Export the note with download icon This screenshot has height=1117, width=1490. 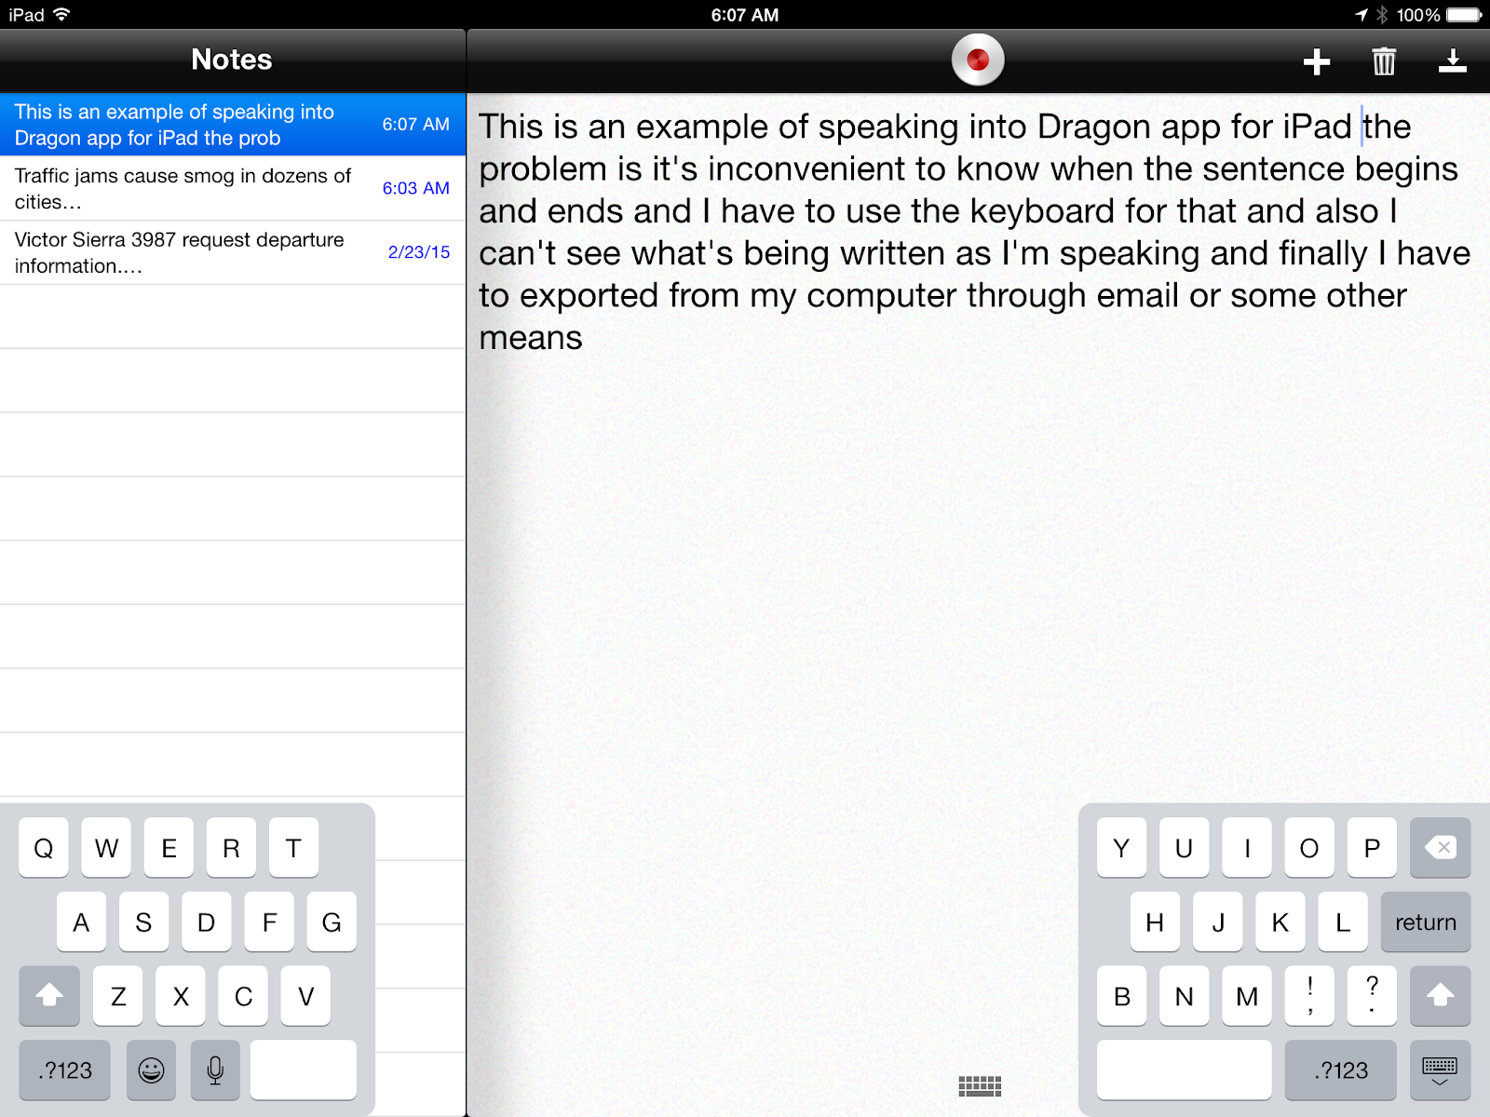click(x=1453, y=61)
